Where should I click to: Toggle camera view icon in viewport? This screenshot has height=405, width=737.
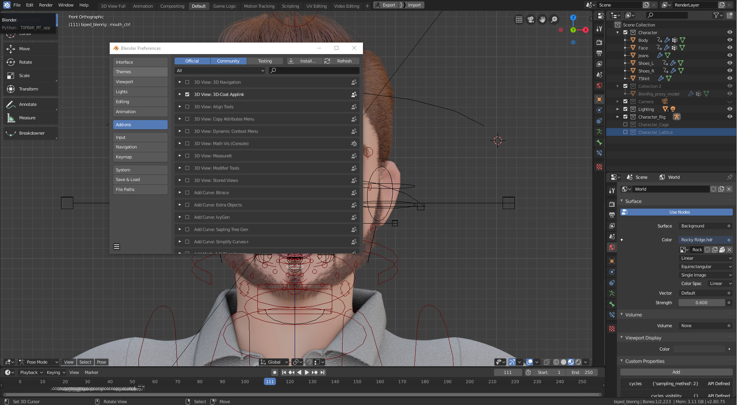point(531,20)
